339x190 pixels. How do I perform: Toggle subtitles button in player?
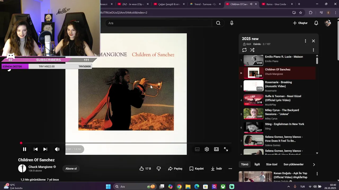coord(197,149)
